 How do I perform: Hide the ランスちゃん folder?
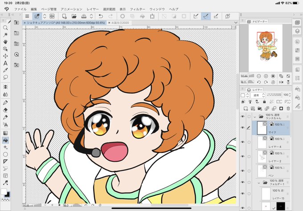243,116
